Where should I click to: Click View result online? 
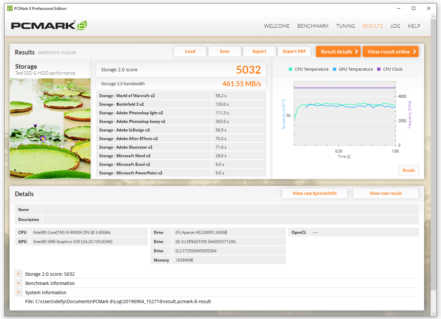[x=391, y=52]
